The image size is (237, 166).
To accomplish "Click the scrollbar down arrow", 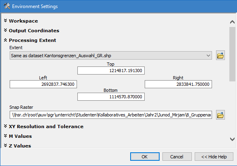I will 232,139.
